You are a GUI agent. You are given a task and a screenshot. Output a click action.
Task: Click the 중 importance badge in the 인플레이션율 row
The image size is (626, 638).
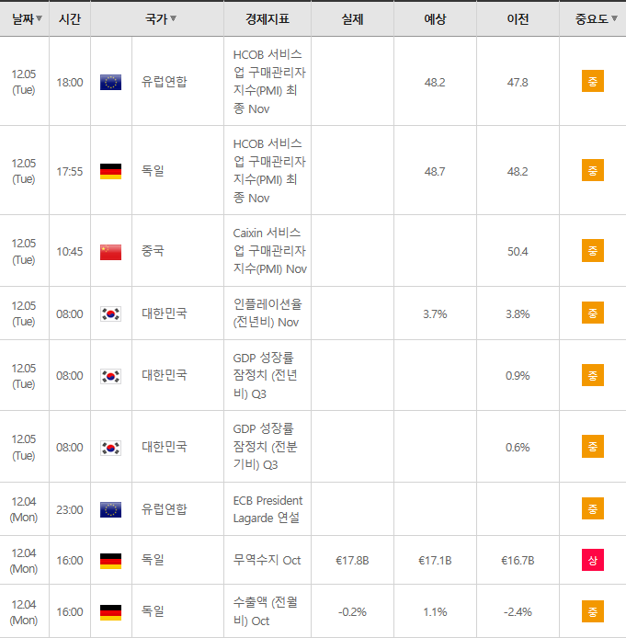coord(593,313)
